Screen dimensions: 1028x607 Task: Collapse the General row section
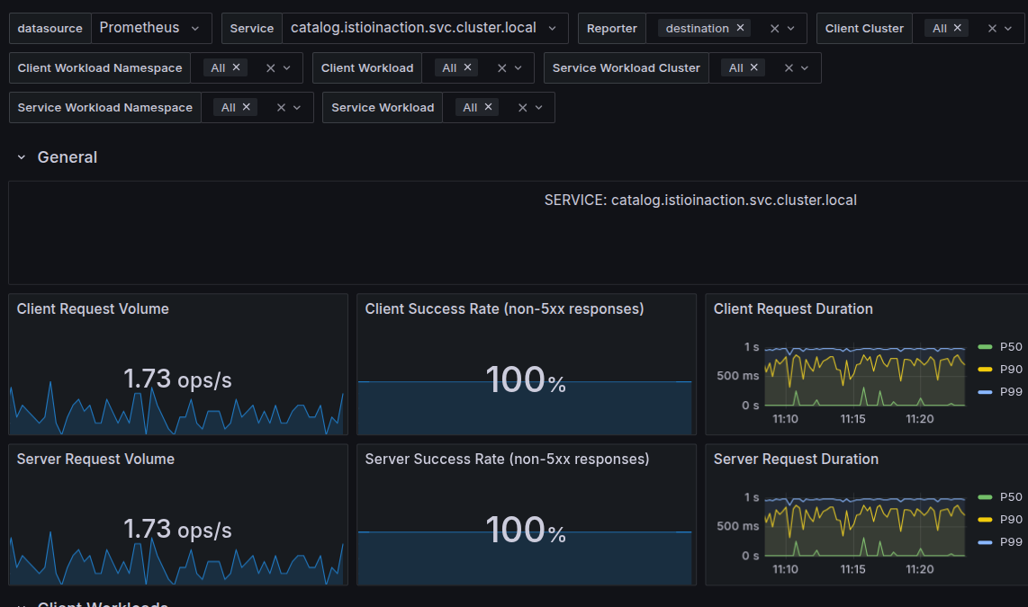click(22, 157)
